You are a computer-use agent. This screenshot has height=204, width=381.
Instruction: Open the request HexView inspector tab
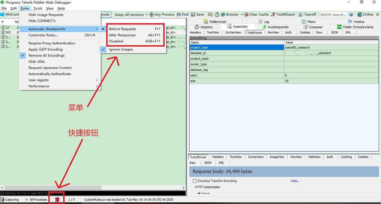click(x=273, y=32)
